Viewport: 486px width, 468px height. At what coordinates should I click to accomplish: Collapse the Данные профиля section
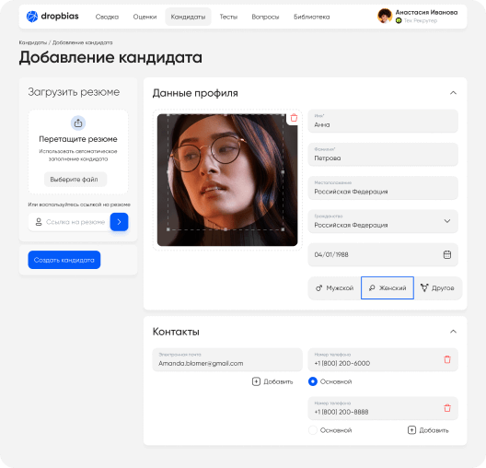click(453, 93)
